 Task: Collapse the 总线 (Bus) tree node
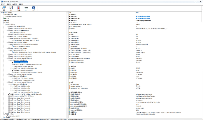point(4,22)
